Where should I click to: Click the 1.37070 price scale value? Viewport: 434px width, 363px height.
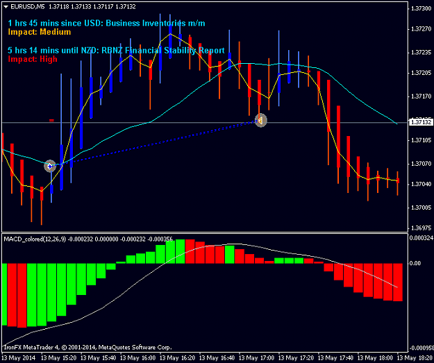[x=421, y=164]
